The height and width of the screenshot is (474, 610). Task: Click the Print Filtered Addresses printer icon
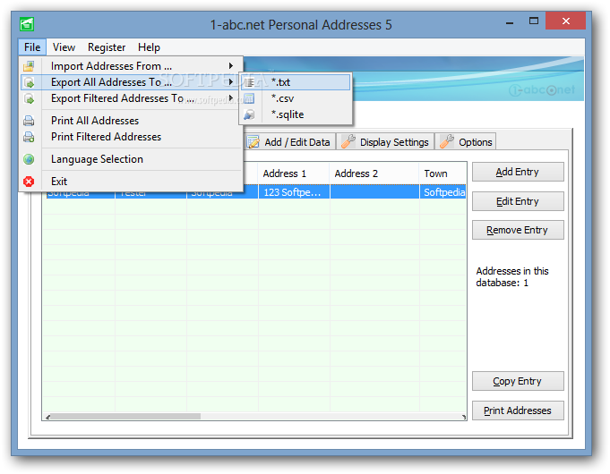(x=29, y=137)
